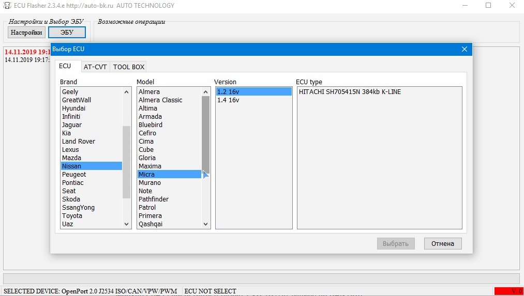The image size is (524, 296).
Task: Choose Qashqai in the Model list
Action: (170, 224)
